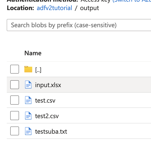The width and height of the screenshot is (151, 147).
Task: Open the test.csv blob name
Action: point(45,100)
